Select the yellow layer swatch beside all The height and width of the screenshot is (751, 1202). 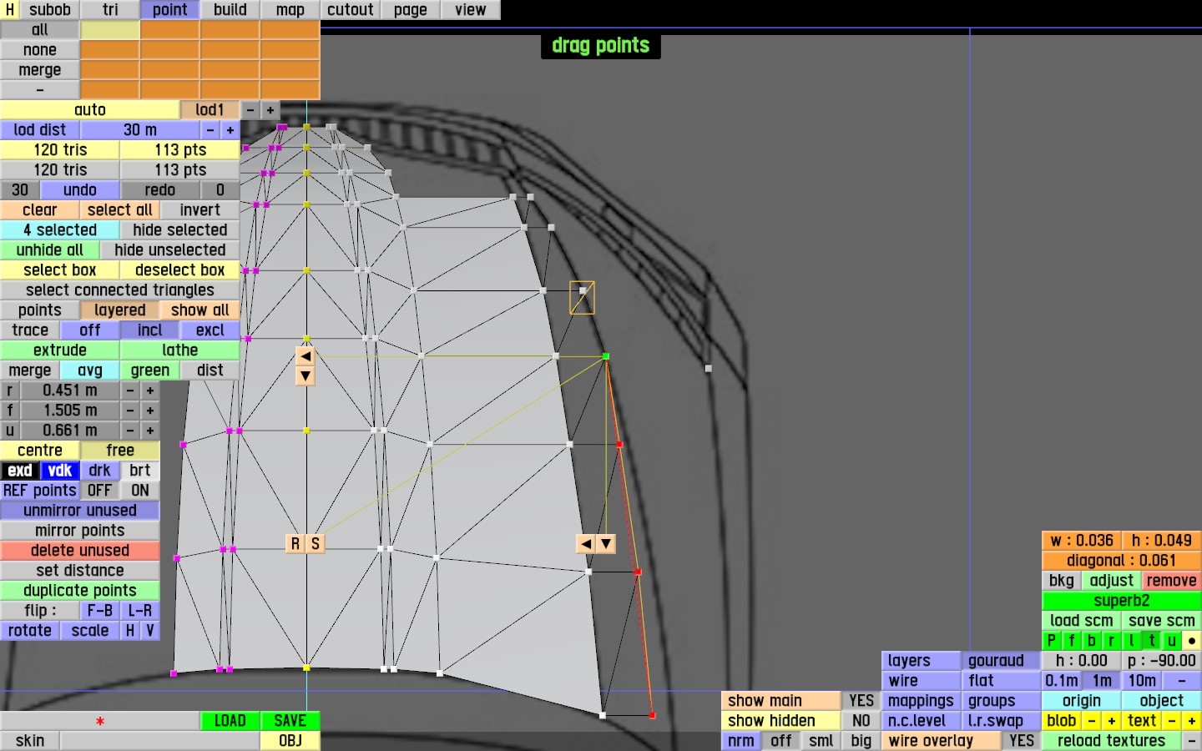[x=110, y=30]
